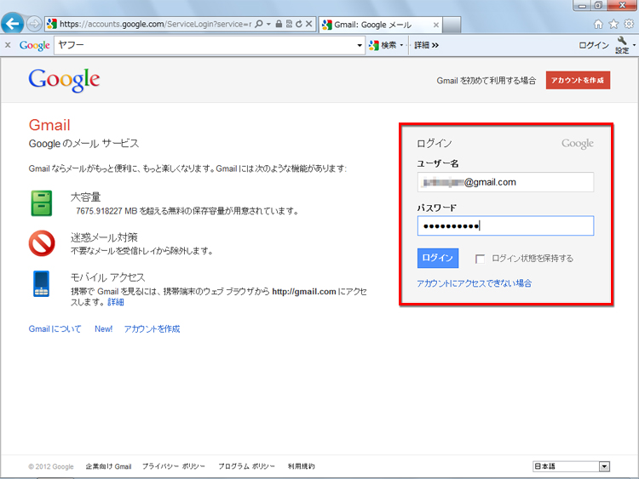Open プライバシー ポリシー footer link
The height and width of the screenshot is (479, 639).
pyautogui.click(x=173, y=466)
